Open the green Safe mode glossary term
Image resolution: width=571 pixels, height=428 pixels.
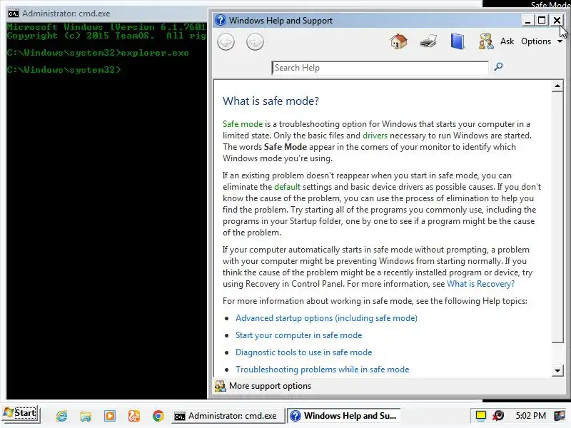243,124
